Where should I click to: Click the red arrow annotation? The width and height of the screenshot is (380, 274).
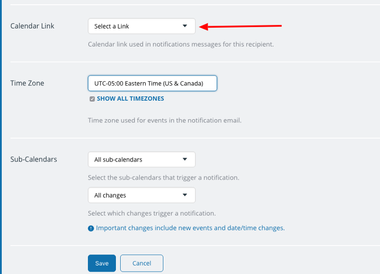(240, 26)
